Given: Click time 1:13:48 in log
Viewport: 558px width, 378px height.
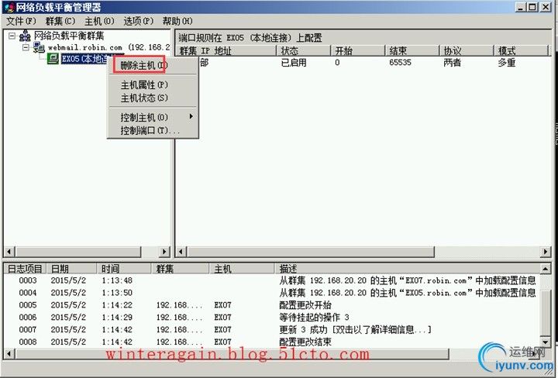Looking at the screenshot, I should (x=117, y=280).
